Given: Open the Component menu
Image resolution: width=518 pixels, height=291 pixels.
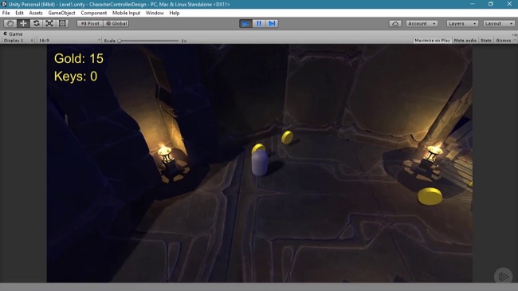Looking at the screenshot, I should pos(94,13).
